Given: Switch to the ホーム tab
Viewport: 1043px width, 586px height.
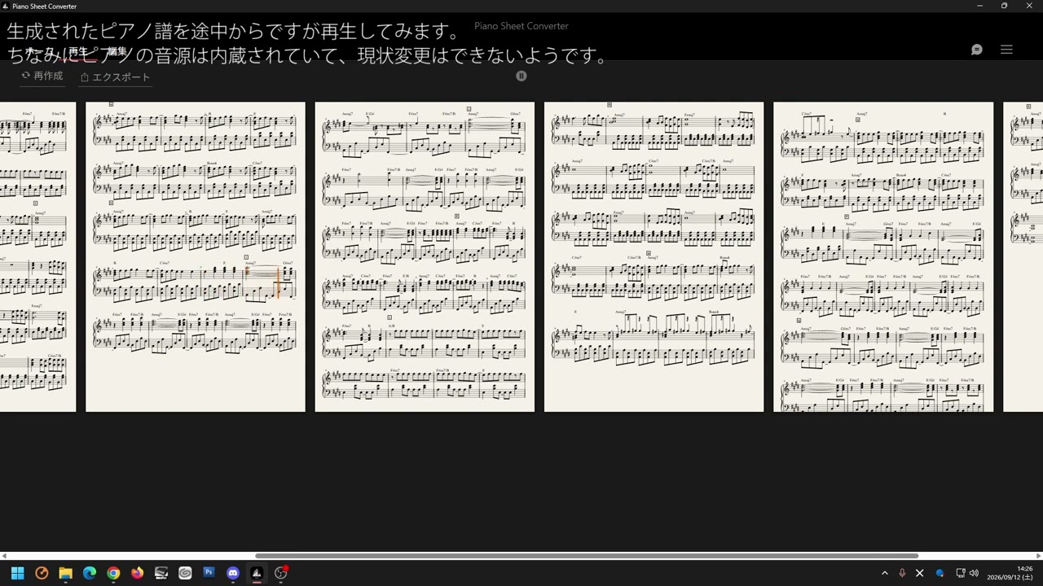Looking at the screenshot, I should (40, 52).
